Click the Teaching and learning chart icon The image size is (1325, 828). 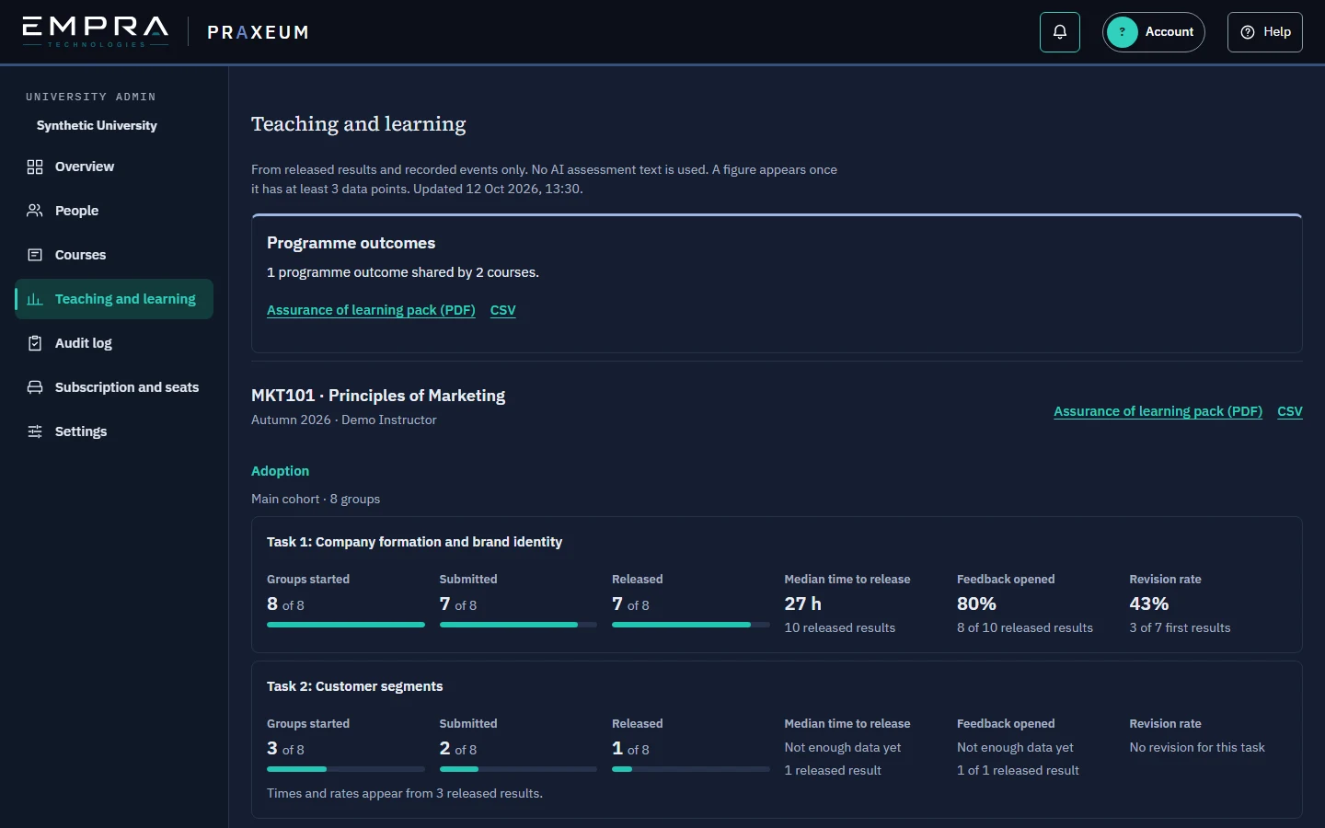[35, 299]
